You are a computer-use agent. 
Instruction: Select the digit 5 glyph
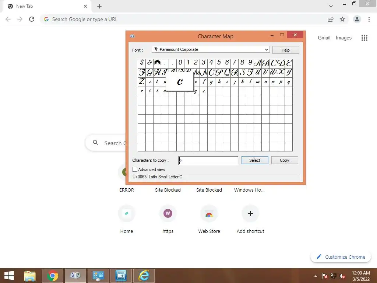click(x=219, y=63)
